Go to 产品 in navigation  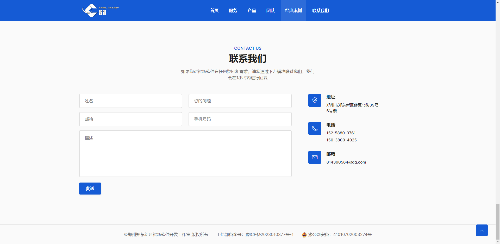(252, 10)
